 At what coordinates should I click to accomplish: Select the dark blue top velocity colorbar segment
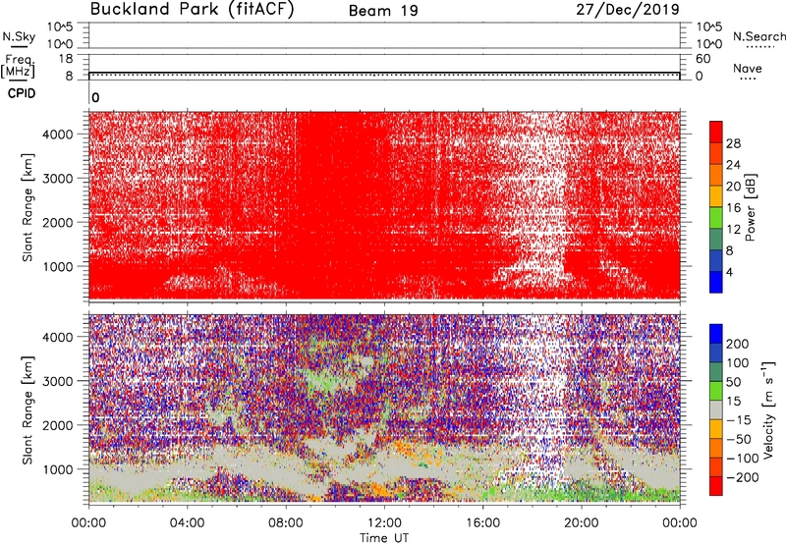point(716,334)
